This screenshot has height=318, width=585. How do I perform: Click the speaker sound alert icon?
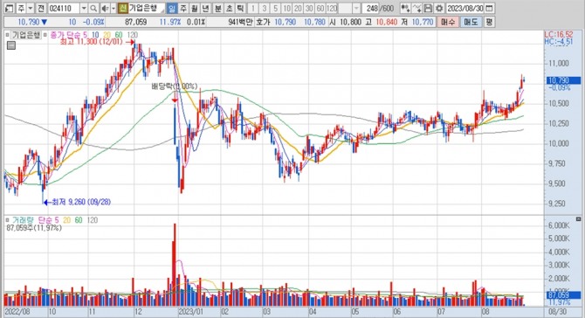click(105, 8)
